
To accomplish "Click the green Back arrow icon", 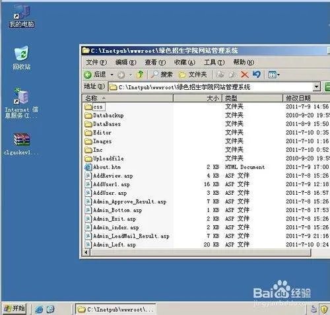I will tap(88, 75).
